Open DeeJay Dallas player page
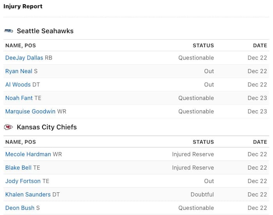The height and width of the screenshot is (215, 273). point(24,58)
